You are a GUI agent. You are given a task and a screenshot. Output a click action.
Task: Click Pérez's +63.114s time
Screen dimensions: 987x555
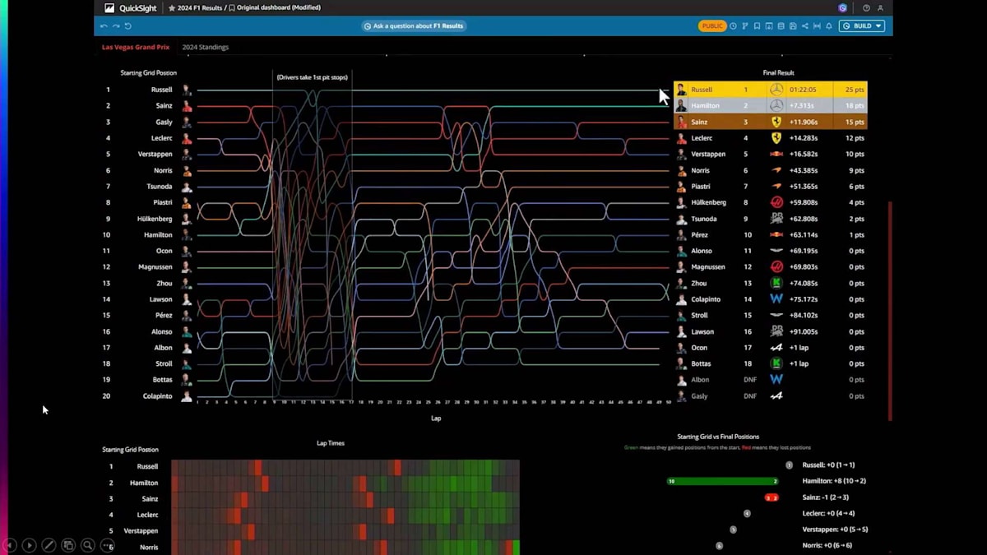803,234
